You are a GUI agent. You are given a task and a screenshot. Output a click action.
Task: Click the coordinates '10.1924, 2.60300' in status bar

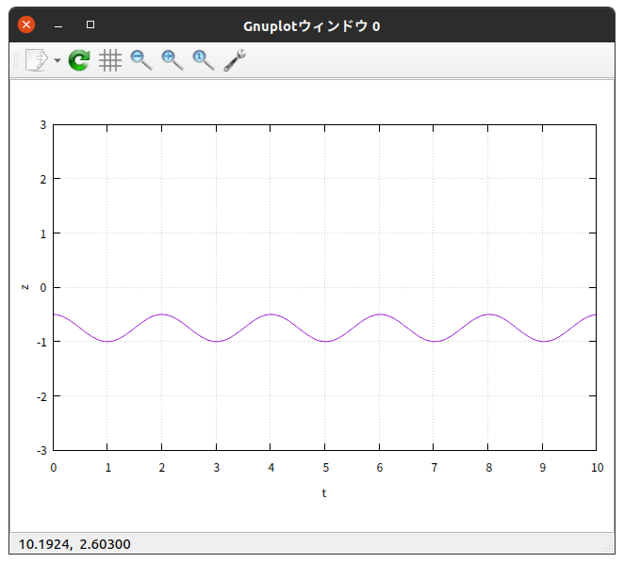coord(74,544)
